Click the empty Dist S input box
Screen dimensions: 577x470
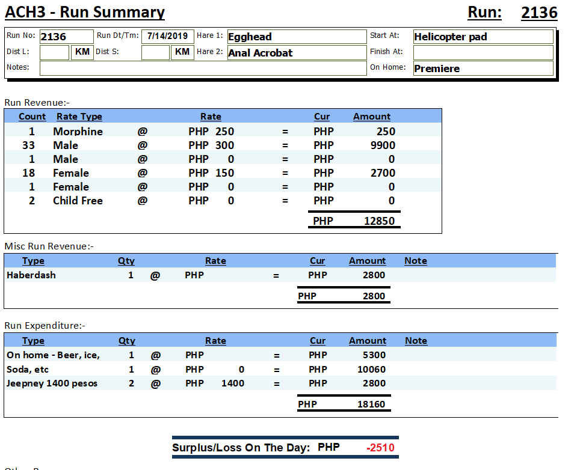click(155, 52)
